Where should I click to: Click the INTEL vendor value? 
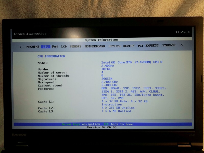pos(106,69)
